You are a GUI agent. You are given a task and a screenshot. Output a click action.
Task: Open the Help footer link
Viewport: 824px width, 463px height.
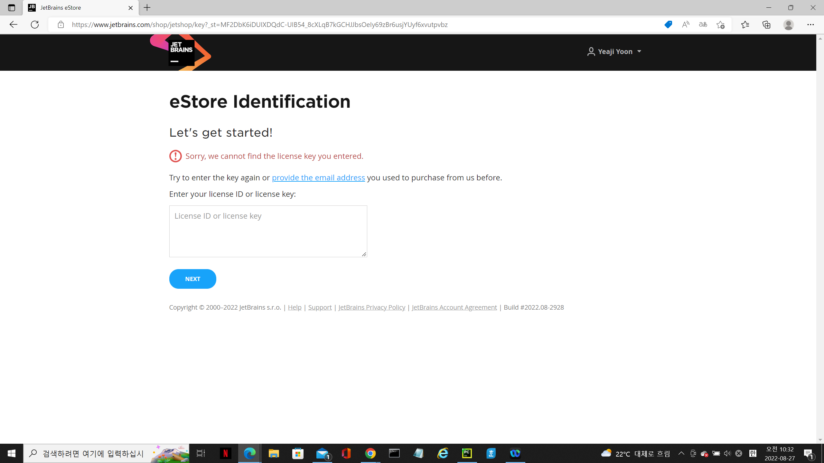coord(295,307)
